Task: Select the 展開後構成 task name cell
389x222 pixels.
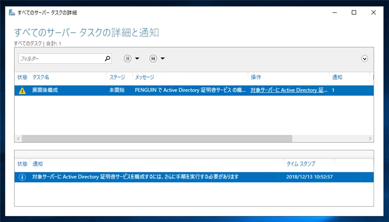Action: 45,90
